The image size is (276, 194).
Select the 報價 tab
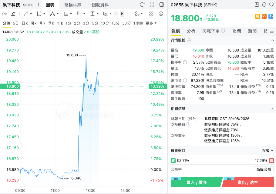(176, 31)
